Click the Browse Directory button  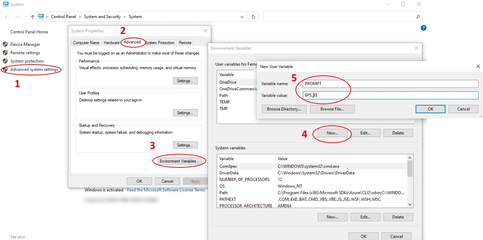[x=284, y=109]
